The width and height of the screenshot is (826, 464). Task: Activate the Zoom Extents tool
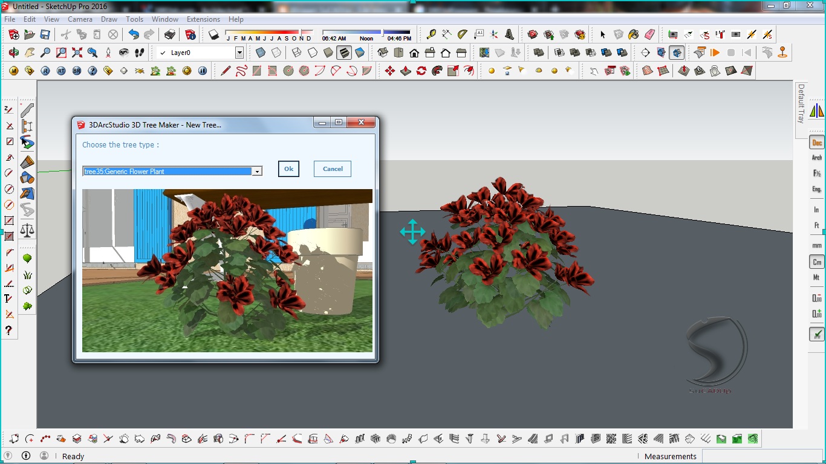(x=77, y=53)
